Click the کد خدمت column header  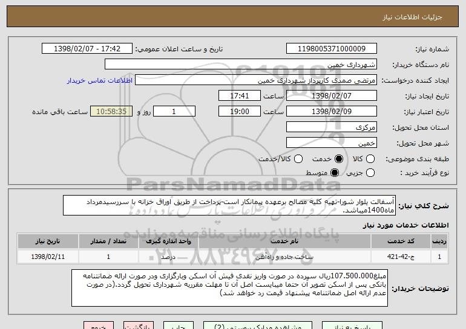401,241
